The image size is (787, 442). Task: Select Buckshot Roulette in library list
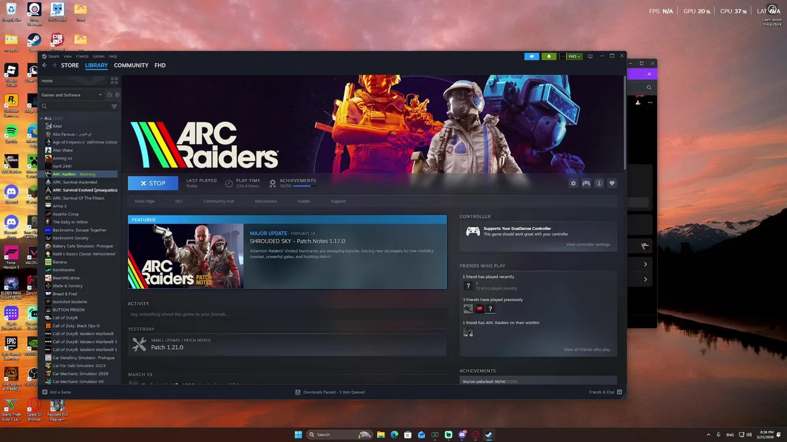click(70, 302)
